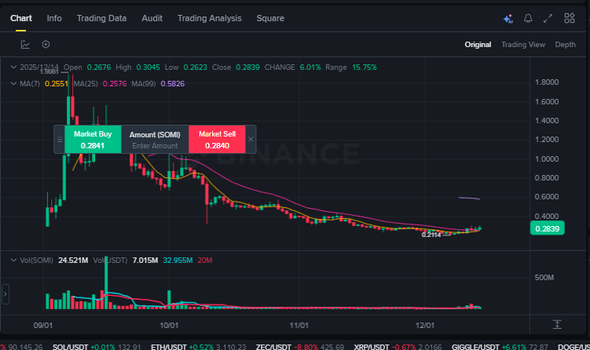Image resolution: width=590 pixels, height=350 pixels.
Task: Open the Trading Data tab
Action: [x=101, y=18]
